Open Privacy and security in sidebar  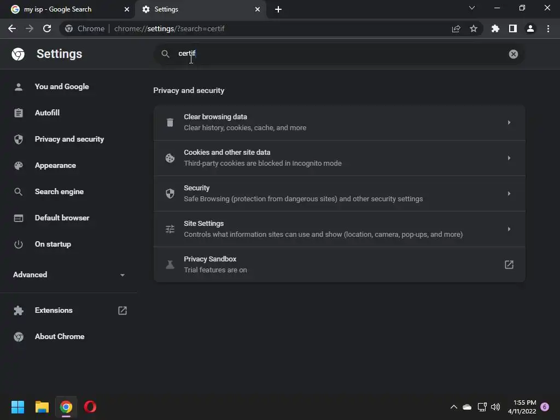point(68,139)
